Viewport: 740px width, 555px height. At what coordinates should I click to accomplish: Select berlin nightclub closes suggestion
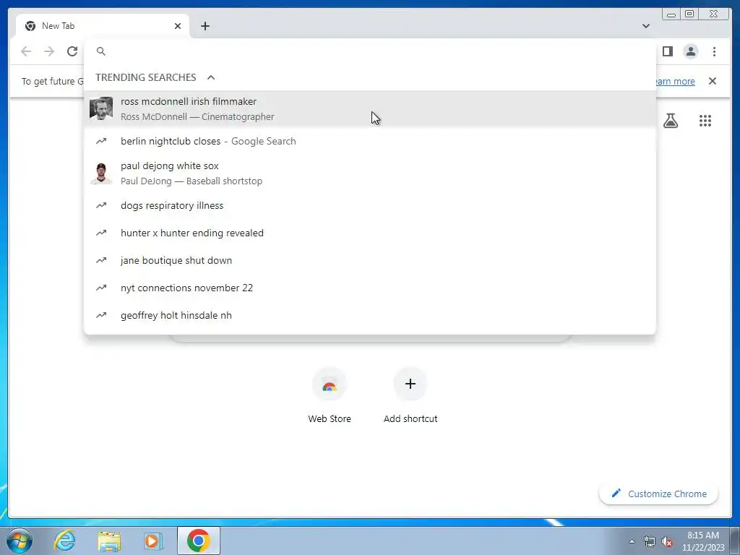point(370,141)
